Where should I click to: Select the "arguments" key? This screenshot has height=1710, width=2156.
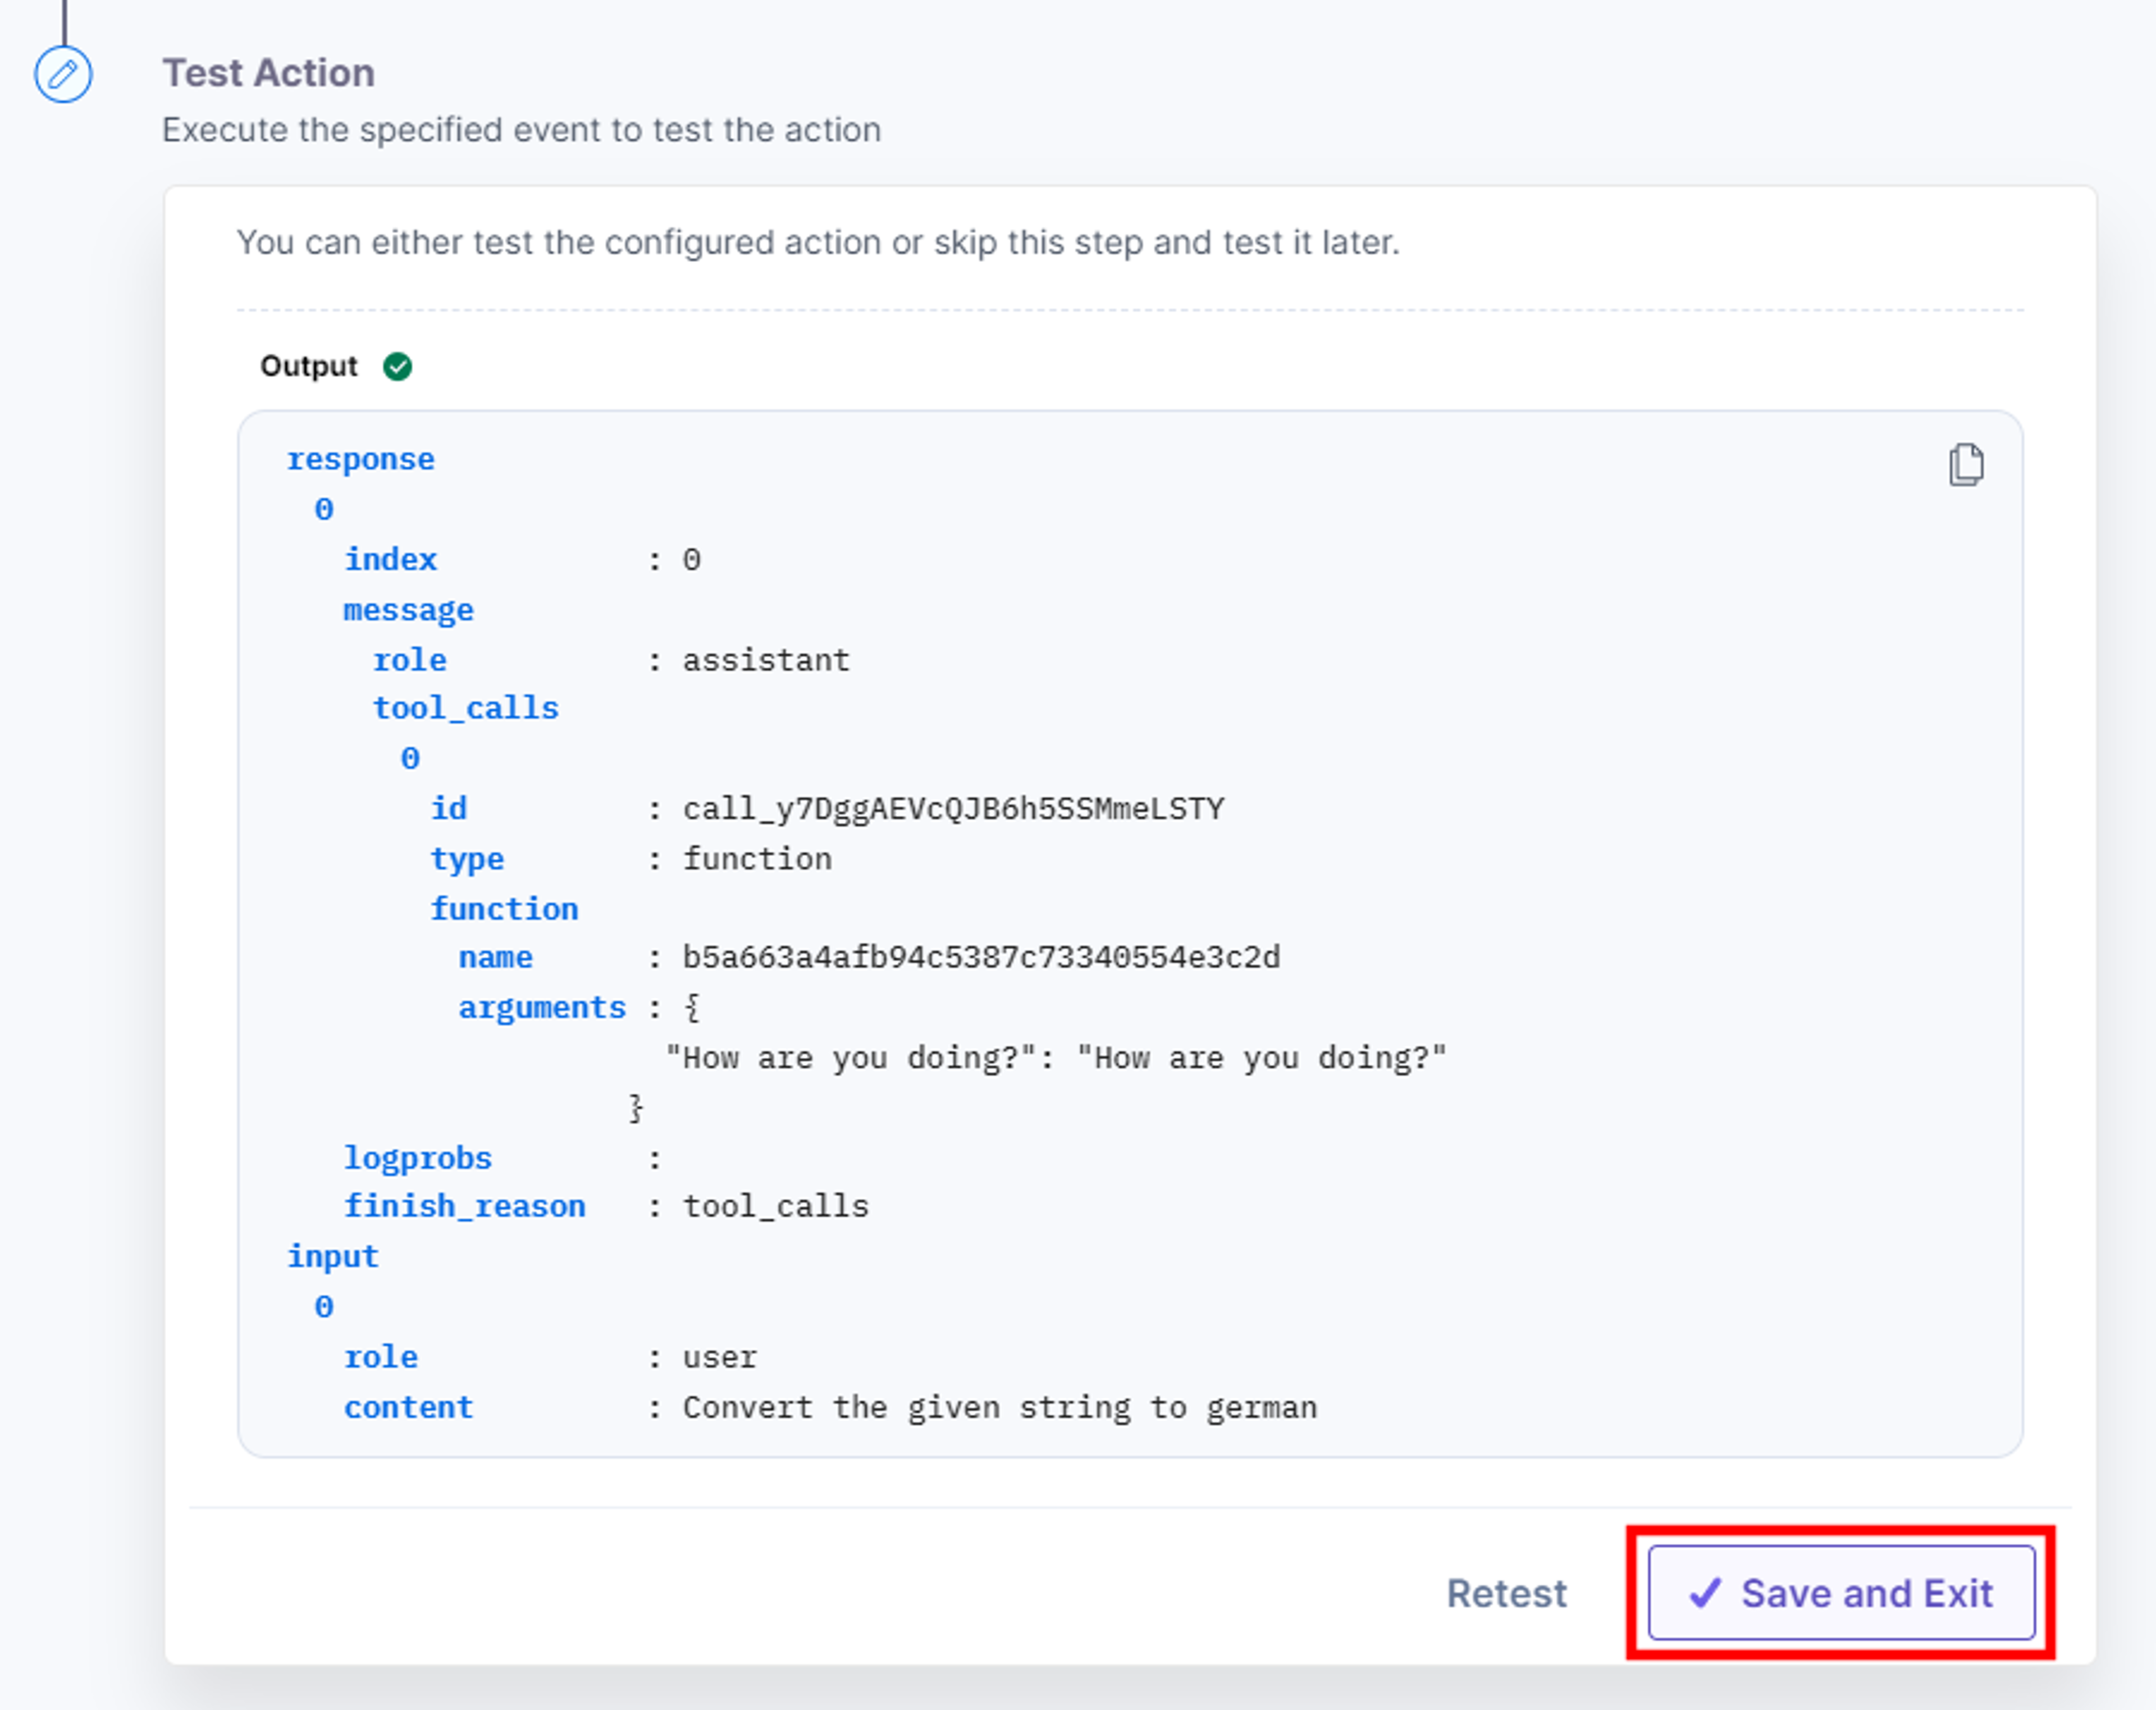tap(542, 1007)
